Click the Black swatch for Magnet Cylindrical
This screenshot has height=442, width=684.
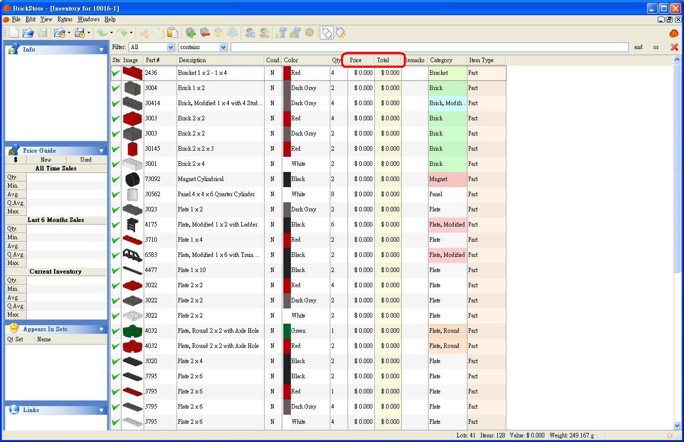click(287, 179)
